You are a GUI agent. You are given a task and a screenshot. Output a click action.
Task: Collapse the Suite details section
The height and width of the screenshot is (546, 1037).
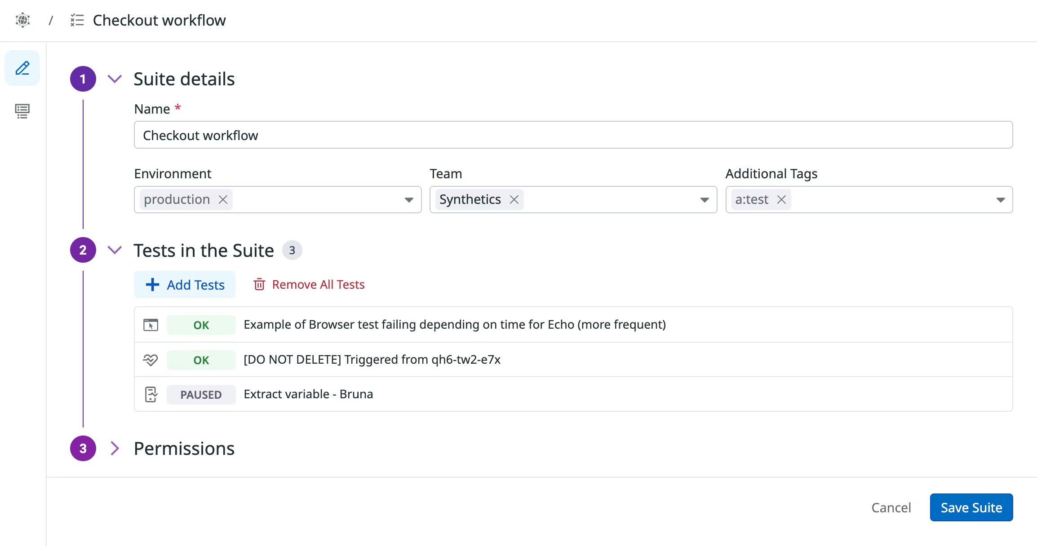pyautogui.click(x=115, y=79)
